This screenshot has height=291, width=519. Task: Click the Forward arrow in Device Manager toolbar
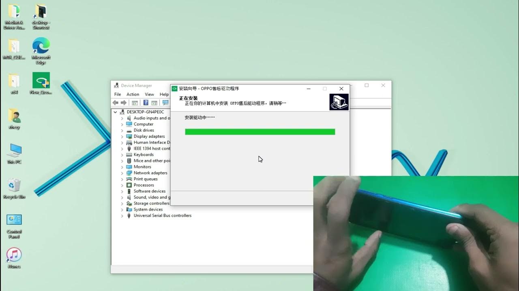124,103
